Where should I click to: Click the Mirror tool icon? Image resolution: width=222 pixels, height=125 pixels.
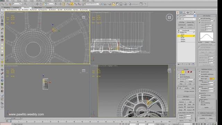pos(101,4)
